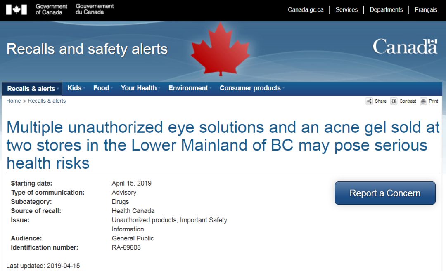Click the Recalls and safety alerts title
446x271 pixels.
pyautogui.click(x=87, y=49)
